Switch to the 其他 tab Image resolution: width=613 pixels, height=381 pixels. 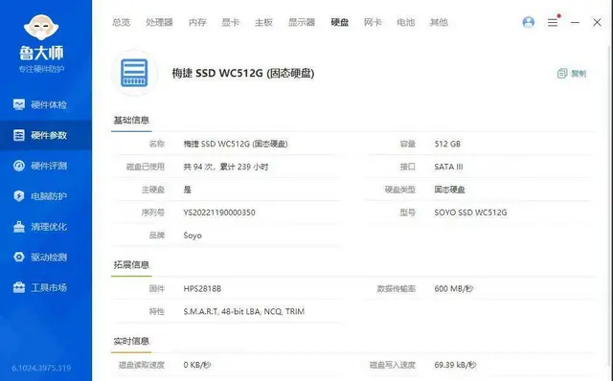coord(439,22)
